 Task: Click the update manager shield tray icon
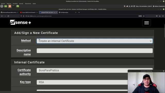(x=125, y=6)
